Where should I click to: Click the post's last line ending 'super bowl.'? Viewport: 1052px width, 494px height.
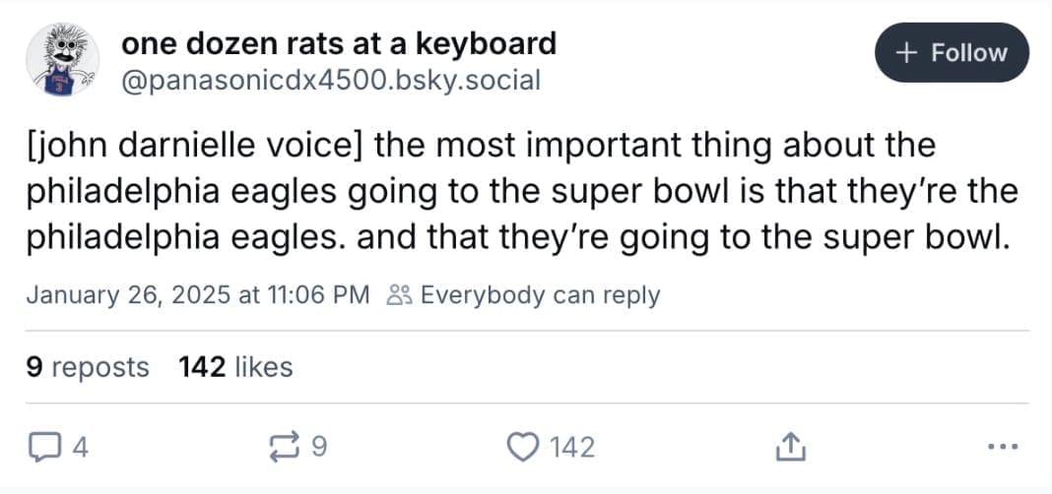(518, 237)
